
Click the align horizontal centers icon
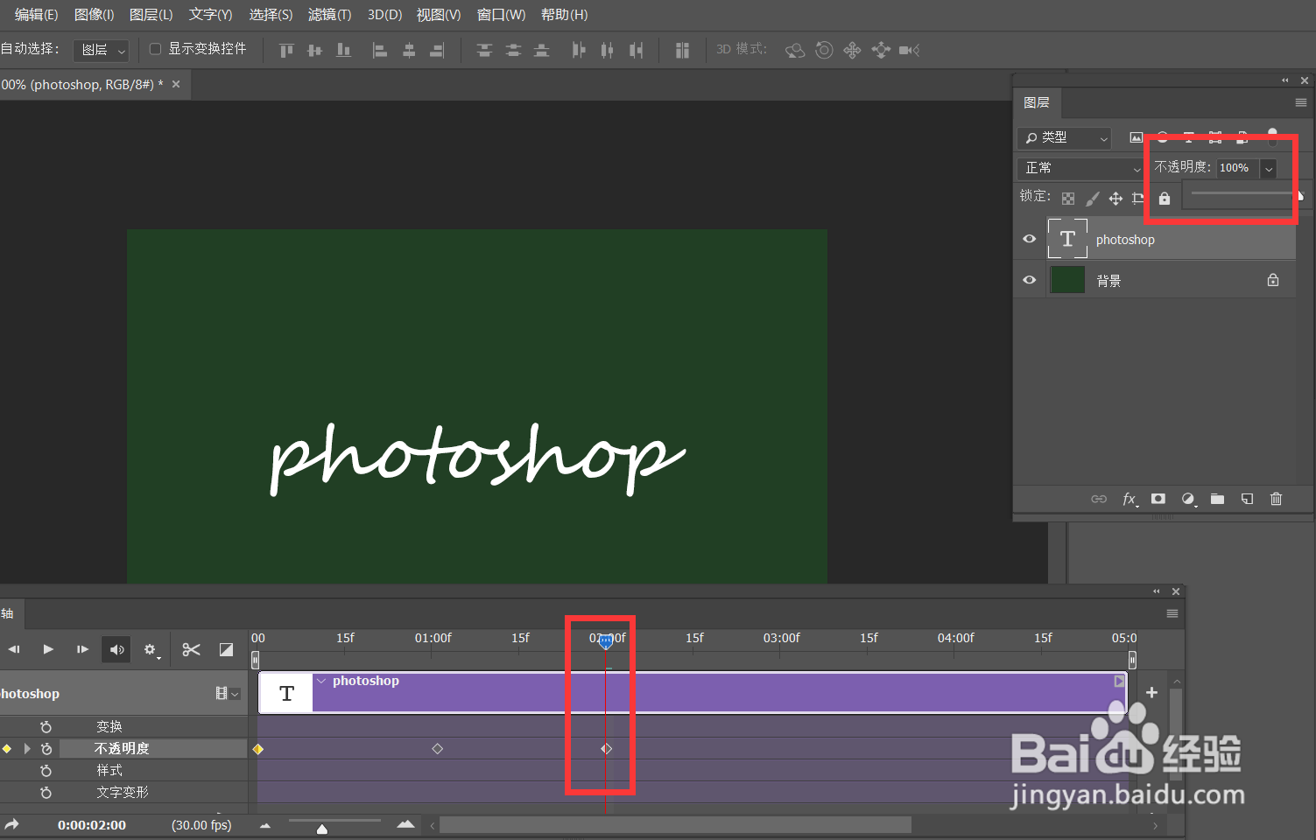(409, 51)
